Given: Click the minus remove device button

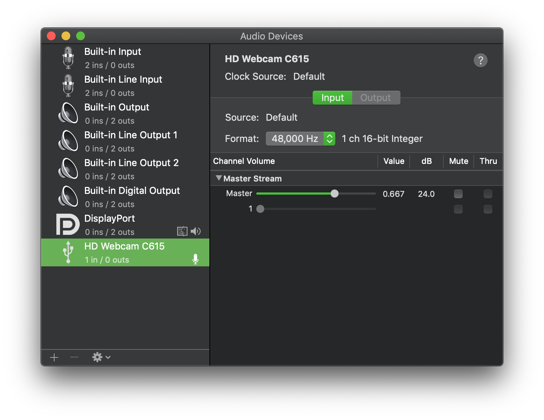Looking at the screenshot, I should coord(74,357).
